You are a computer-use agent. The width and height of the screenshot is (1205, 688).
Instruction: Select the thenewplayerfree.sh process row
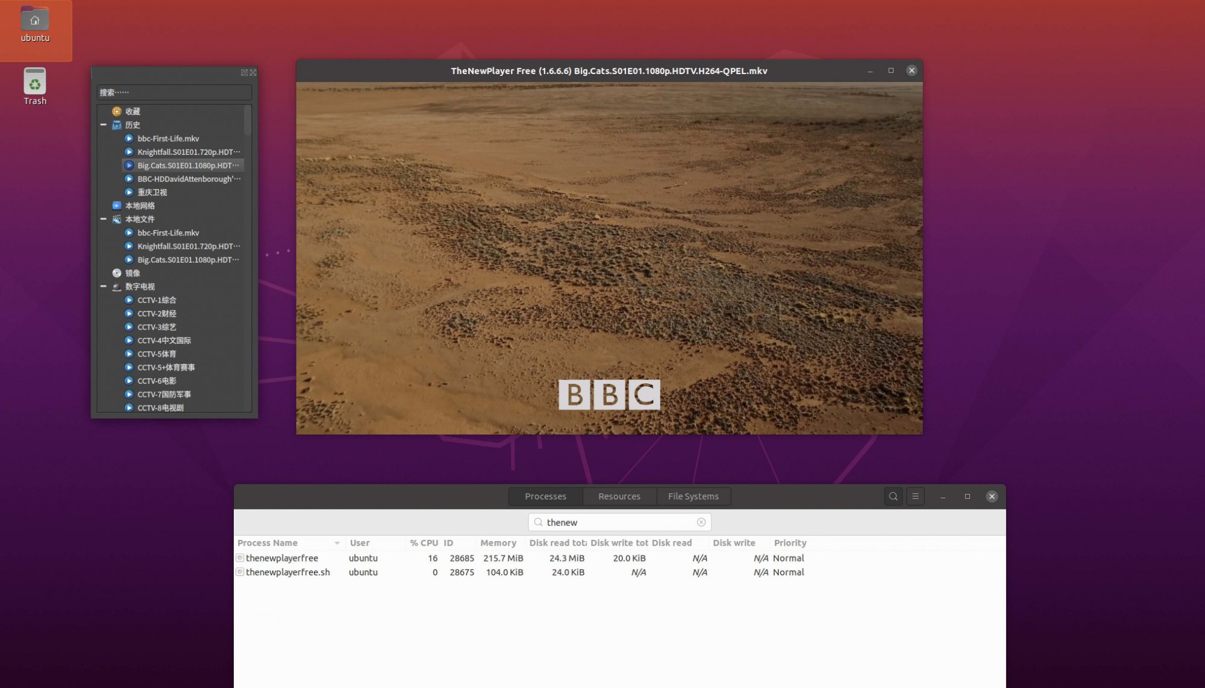coord(287,572)
